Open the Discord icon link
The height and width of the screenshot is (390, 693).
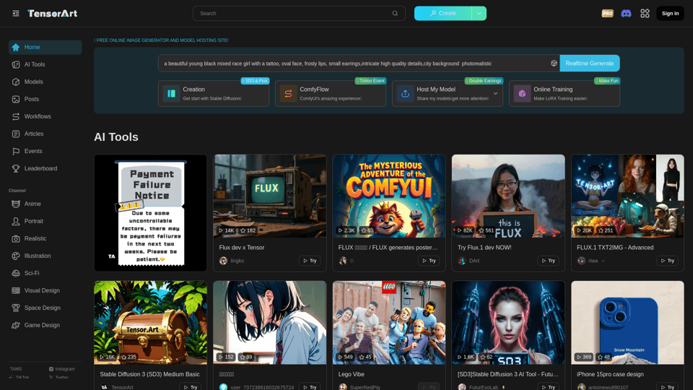click(626, 13)
